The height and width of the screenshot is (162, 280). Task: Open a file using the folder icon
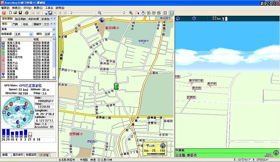coord(15,13)
